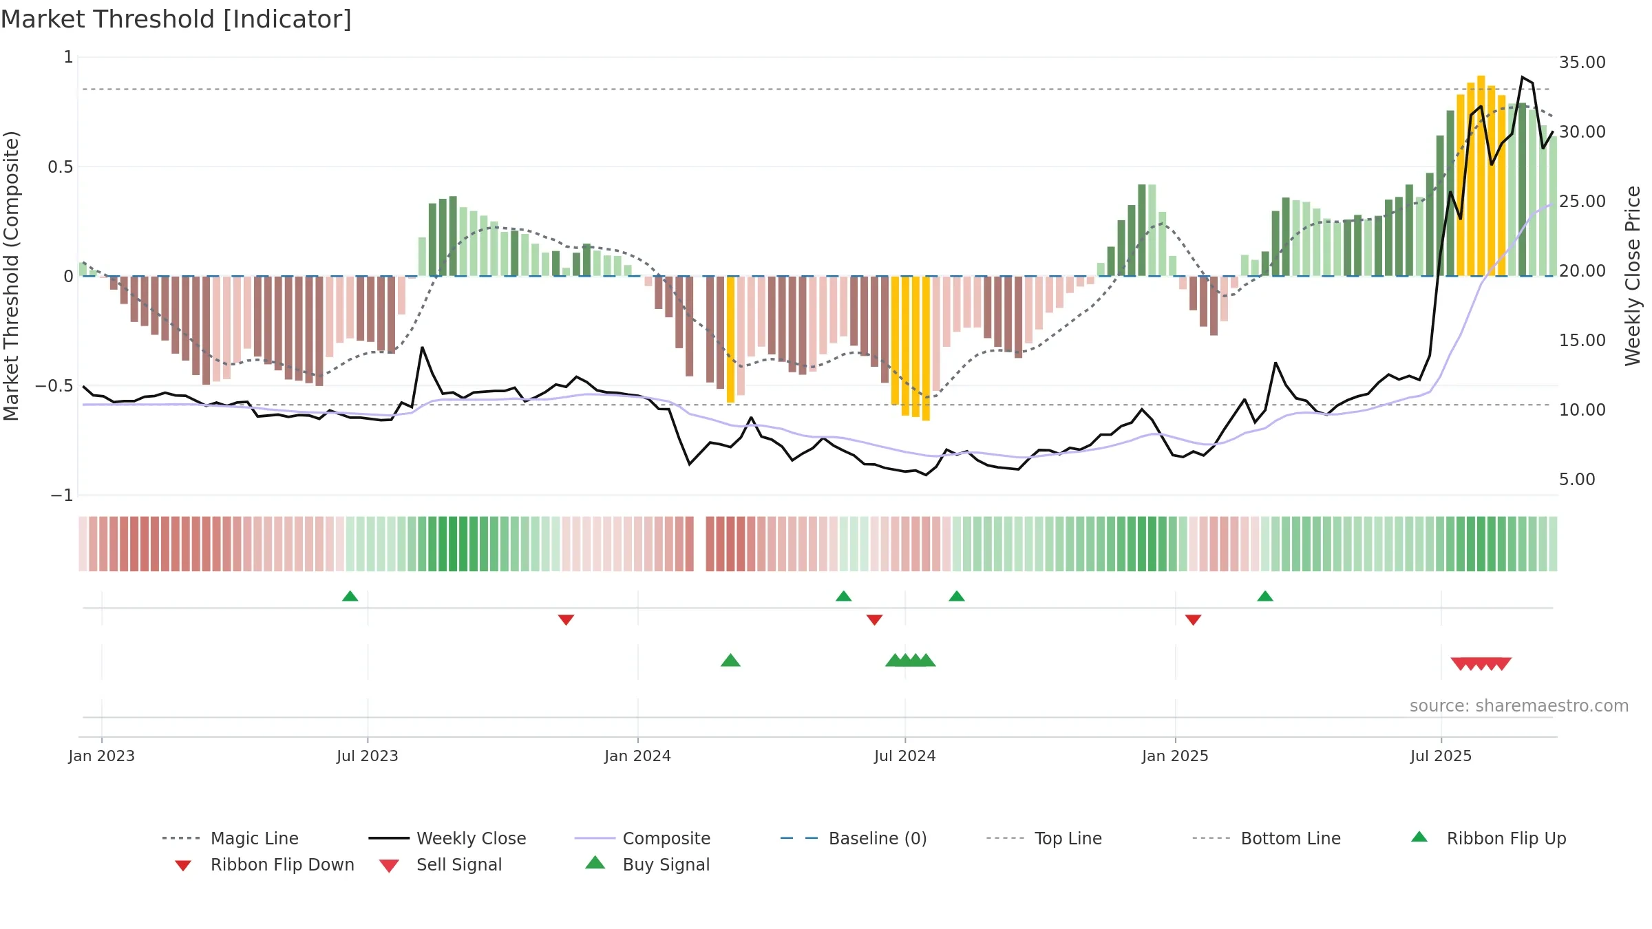Click the Market Threshold [Indicator] chart title
The width and height of the screenshot is (1652, 929).
176,19
